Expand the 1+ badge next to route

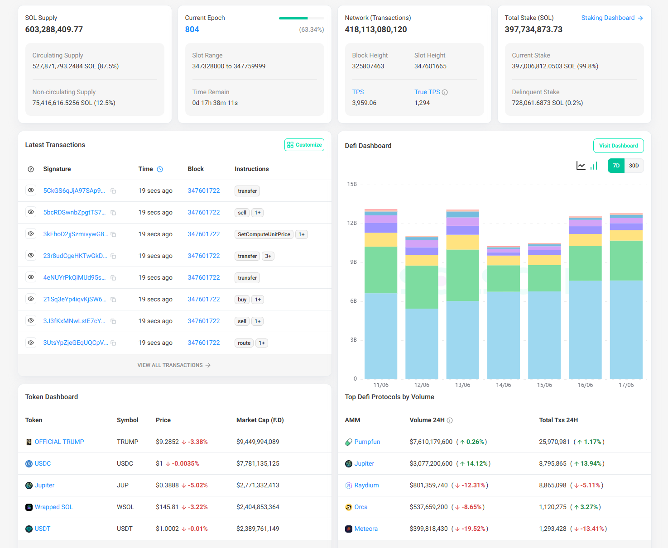click(x=262, y=343)
